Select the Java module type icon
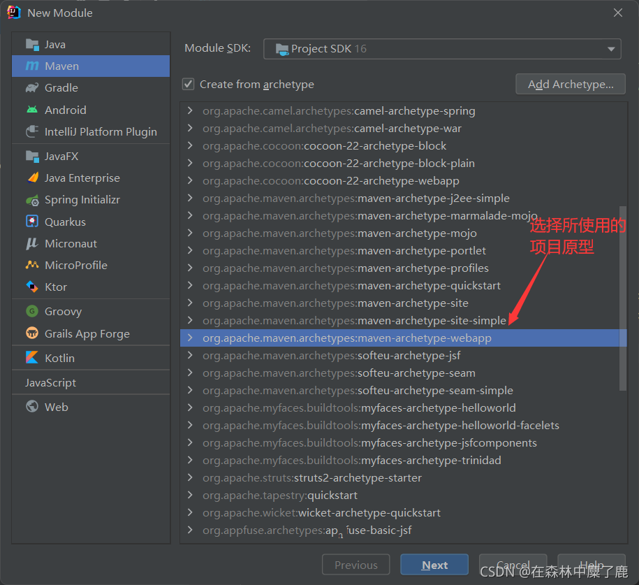 coord(32,44)
